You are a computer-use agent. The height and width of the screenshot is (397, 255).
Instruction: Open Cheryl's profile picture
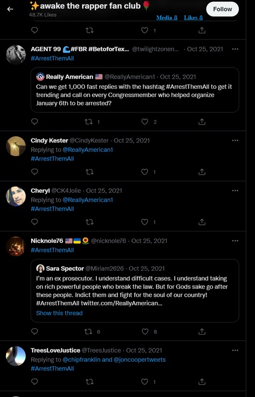16,197
